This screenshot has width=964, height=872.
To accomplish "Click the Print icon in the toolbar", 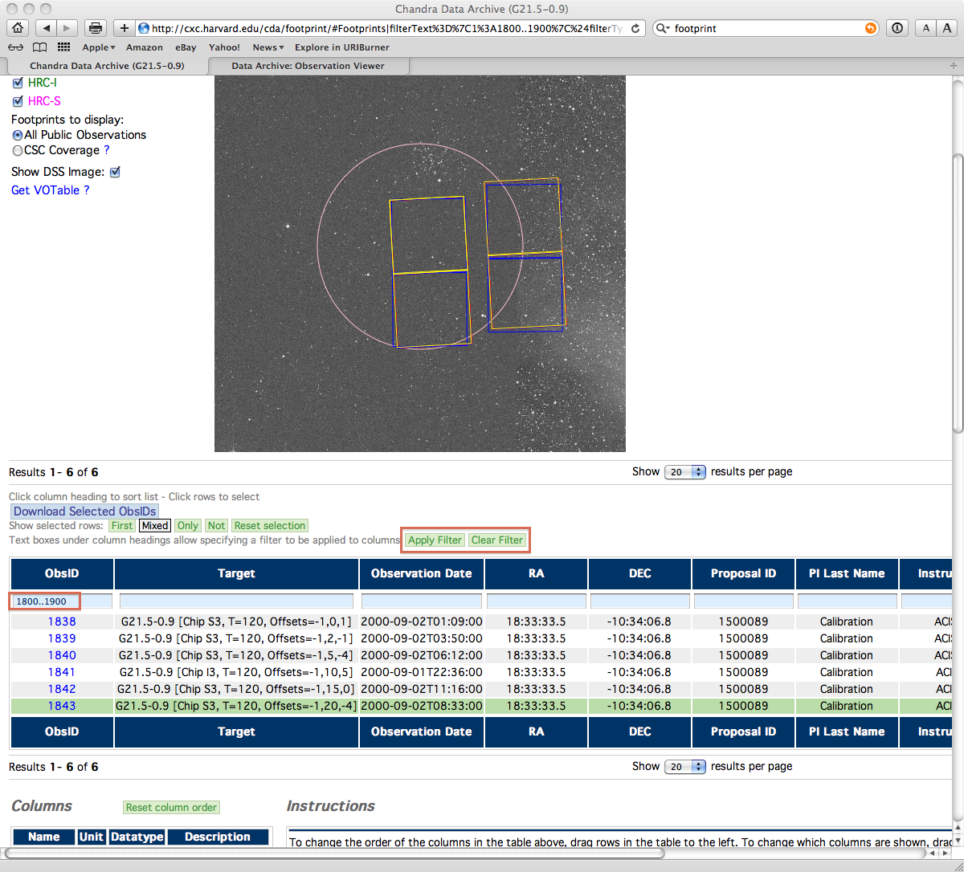I will pyautogui.click(x=96, y=28).
